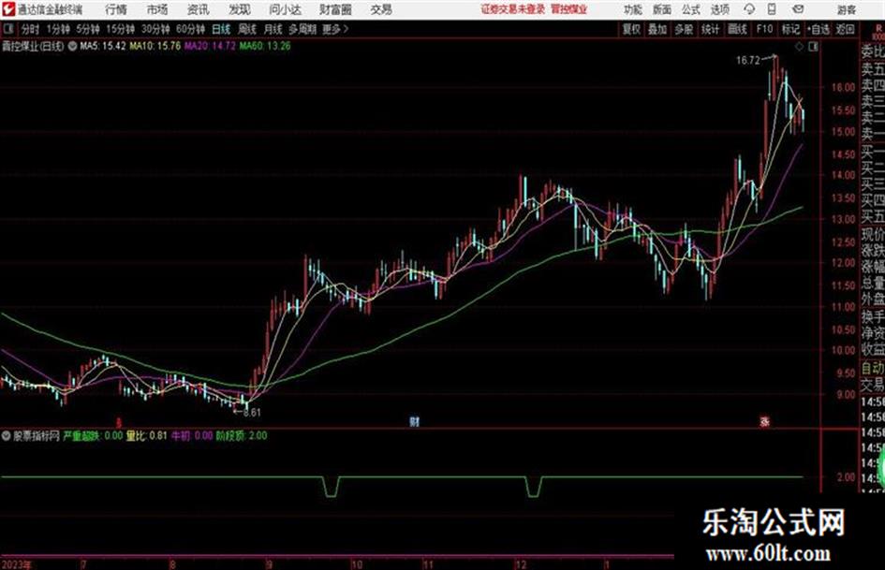Click the 8.61 low price label

(x=252, y=413)
